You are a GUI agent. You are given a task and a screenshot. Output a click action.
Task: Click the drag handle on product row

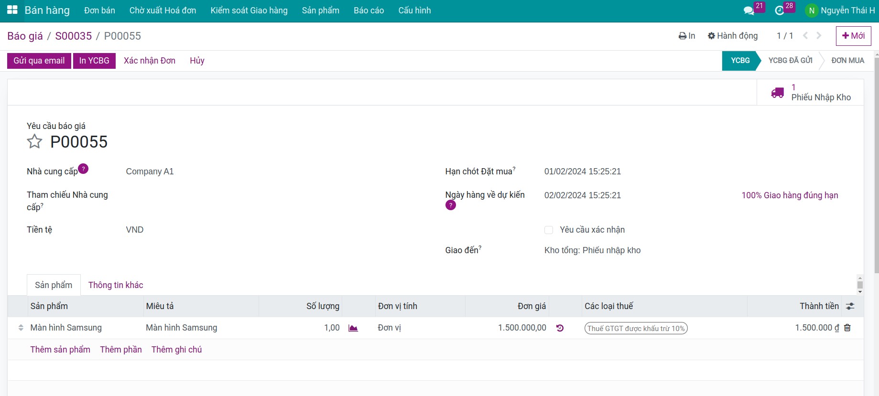21,328
